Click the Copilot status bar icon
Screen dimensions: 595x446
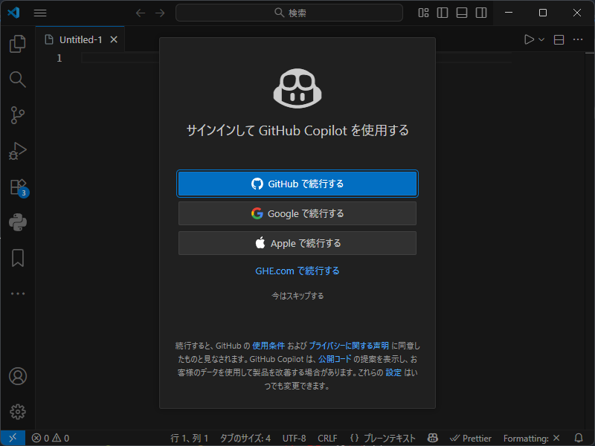pyautogui.click(x=433, y=438)
